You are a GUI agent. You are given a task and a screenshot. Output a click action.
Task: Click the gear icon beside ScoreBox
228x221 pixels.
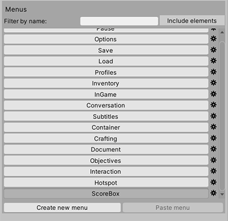214,193
